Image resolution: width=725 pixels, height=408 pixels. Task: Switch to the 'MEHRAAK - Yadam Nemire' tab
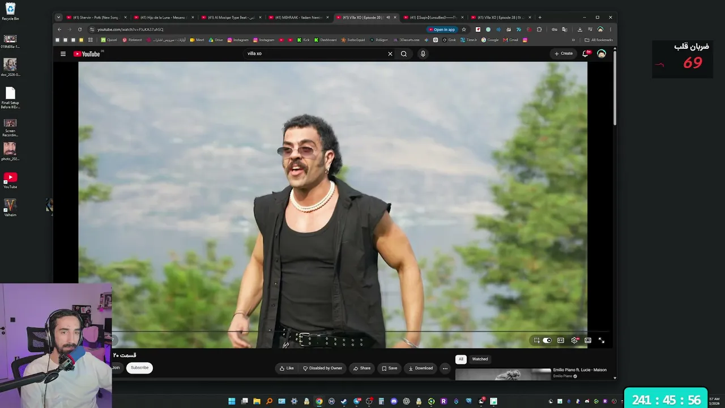coord(298,18)
